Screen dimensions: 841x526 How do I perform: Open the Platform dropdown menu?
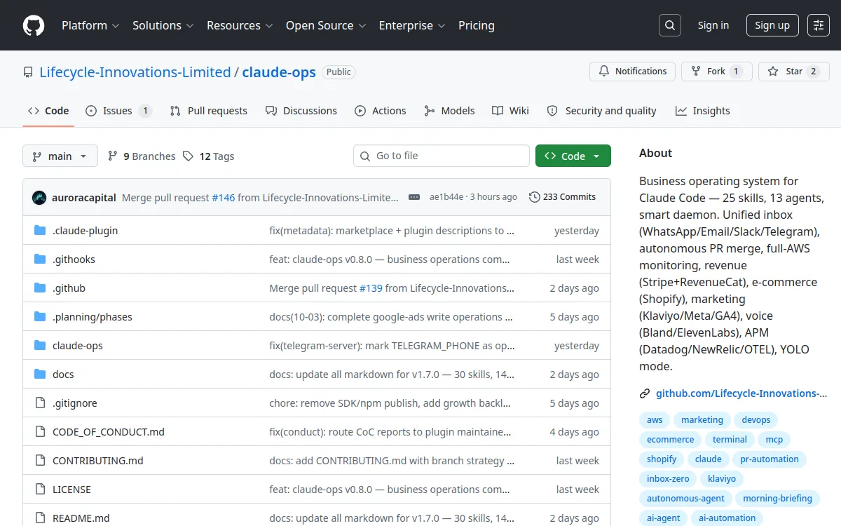point(90,25)
